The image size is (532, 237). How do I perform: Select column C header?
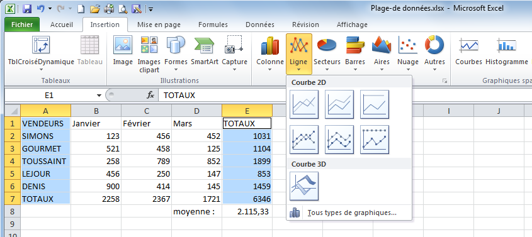point(146,111)
